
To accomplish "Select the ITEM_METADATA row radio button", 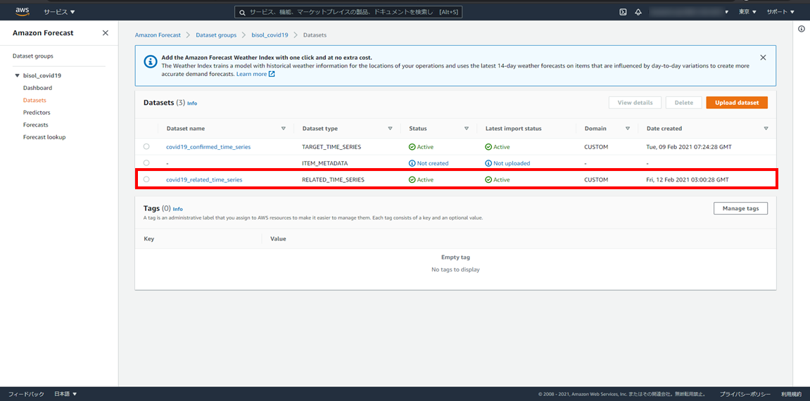I will click(x=146, y=163).
